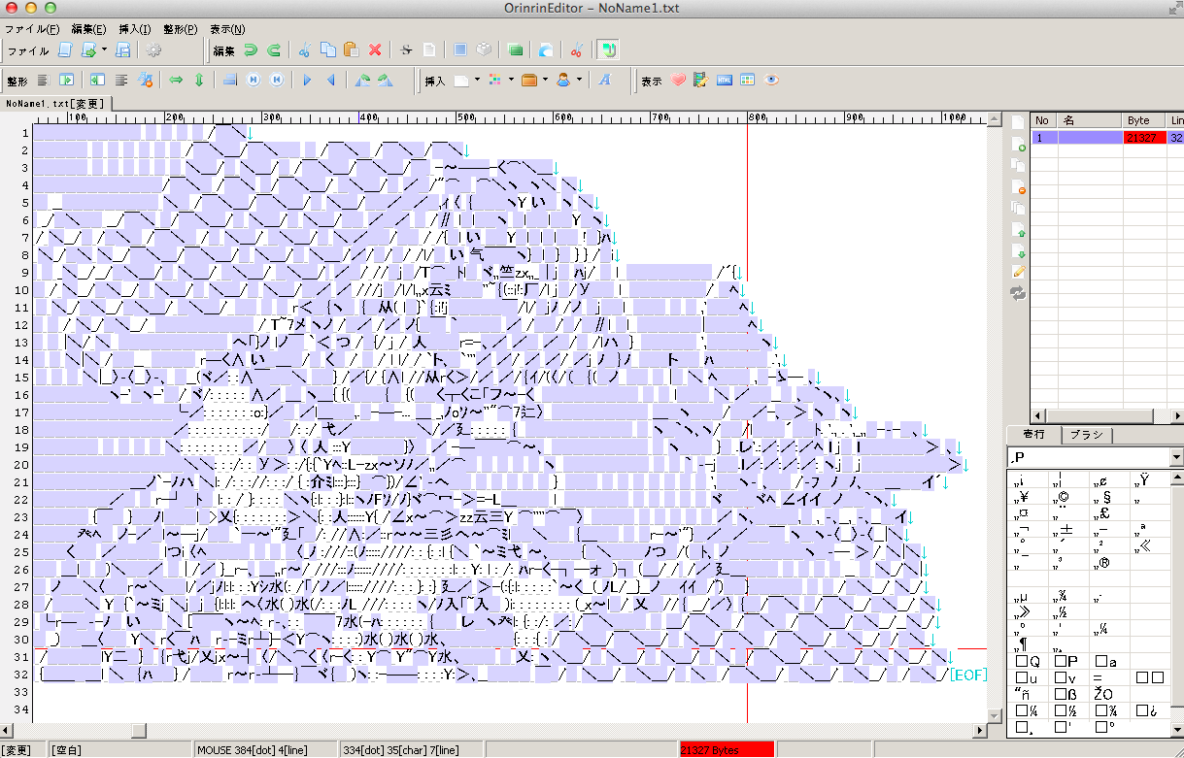Open the person icon insert dropdown
Viewport: 1184px width, 758px height.
click(x=580, y=80)
